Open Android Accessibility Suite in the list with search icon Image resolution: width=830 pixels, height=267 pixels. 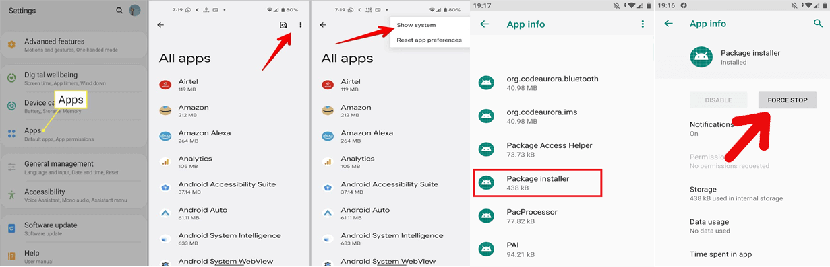229,187
